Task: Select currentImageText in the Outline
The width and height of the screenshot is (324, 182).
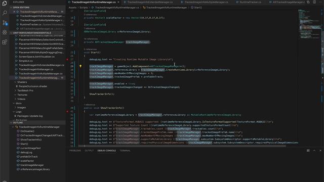Action: [30, 148]
